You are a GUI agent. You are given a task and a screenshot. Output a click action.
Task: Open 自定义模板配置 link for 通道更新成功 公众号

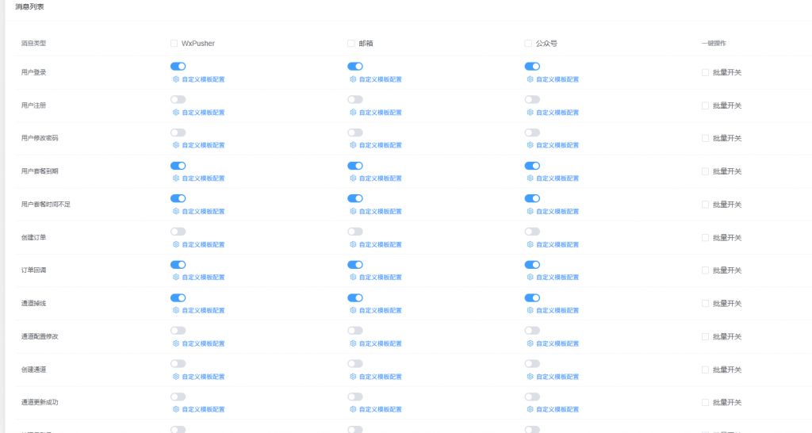(557, 409)
